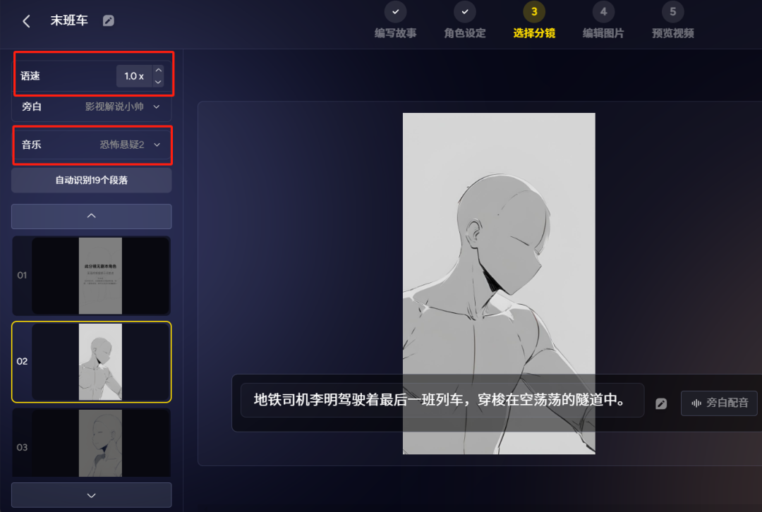Click the 1.0 x speed value field
The image size is (762, 512).
(134, 76)
